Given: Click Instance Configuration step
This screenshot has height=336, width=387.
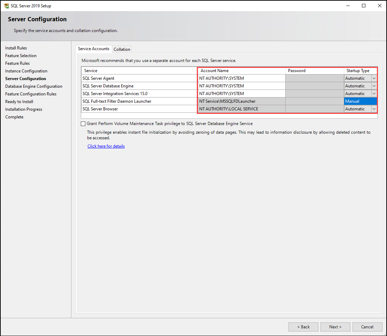Looking at the screenshot, I should pos(26,71).
